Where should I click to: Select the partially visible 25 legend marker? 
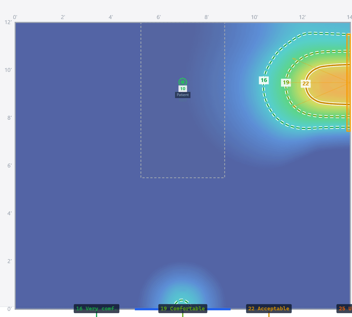pos(344,309)
